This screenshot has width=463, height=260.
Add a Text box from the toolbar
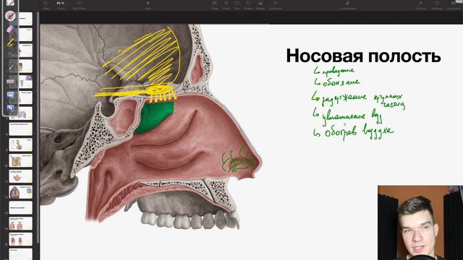(237, 5)
